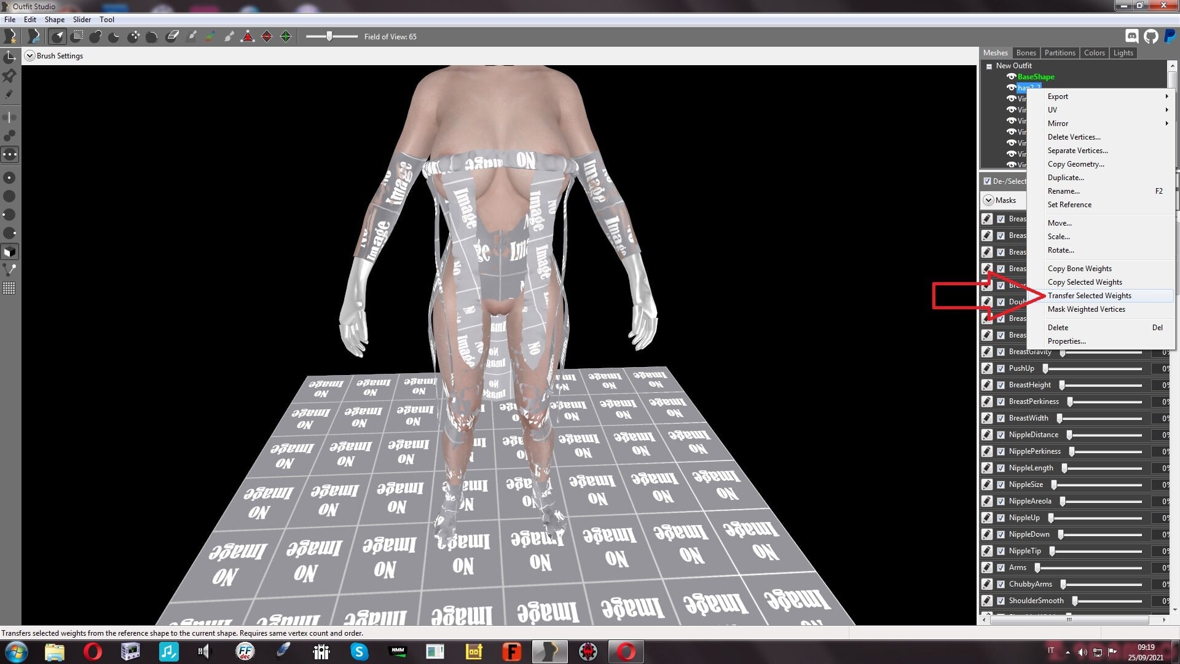Open the PayPal donate icon
This screenshot has width=1180, height=664.
[1170, 36]
